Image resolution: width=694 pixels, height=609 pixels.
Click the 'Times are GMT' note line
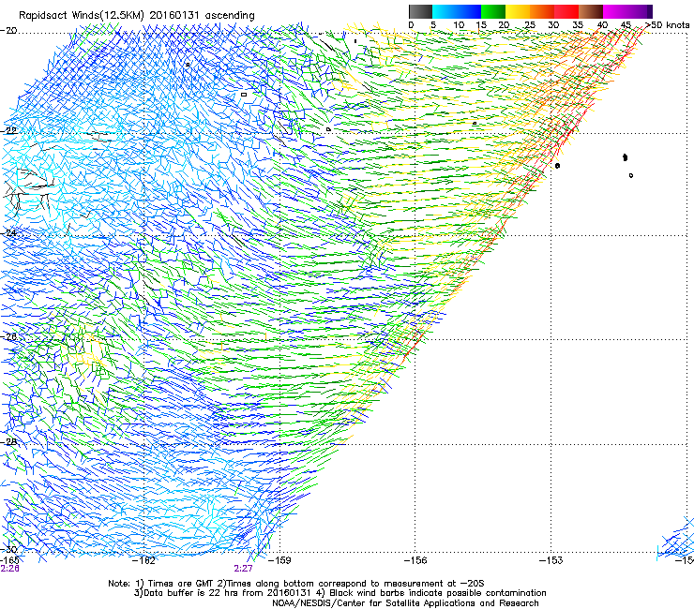pos(296,584)
